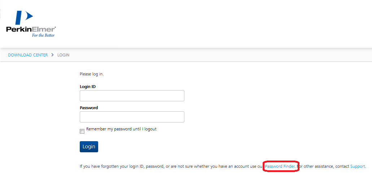Enable Remember my password checkbox
372x176 pixels.
click(82, 131)
